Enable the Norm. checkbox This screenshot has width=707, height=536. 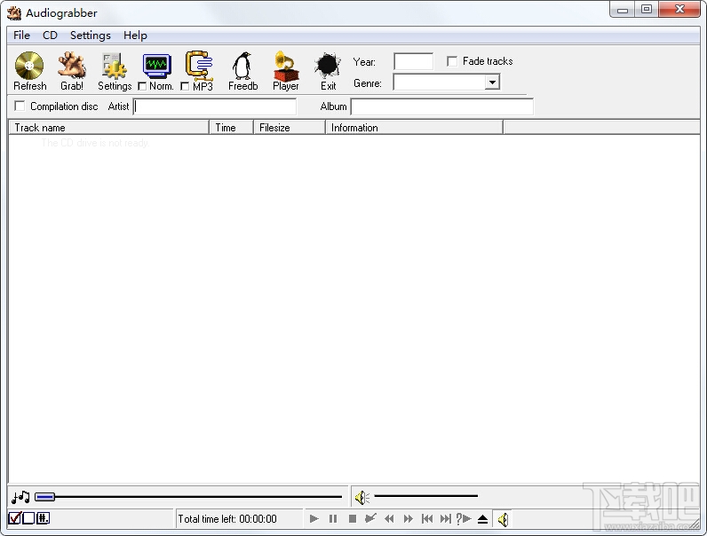[x=142, y=86]
